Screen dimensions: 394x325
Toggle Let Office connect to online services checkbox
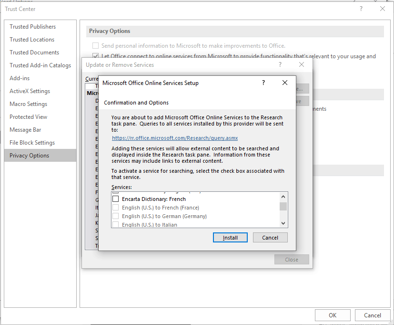pos(95,56)
